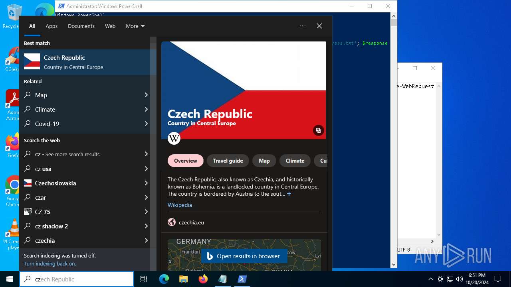Screen dimensions: 511x287
Task: Expand the Map related result arrow
Action: pos(146,95)
